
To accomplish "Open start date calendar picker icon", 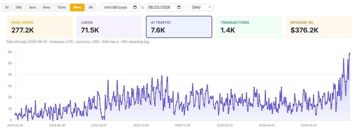I will 135,7.
